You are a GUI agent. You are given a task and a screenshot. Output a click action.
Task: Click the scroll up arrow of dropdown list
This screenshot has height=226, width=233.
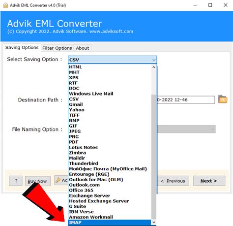pos(154,67)
